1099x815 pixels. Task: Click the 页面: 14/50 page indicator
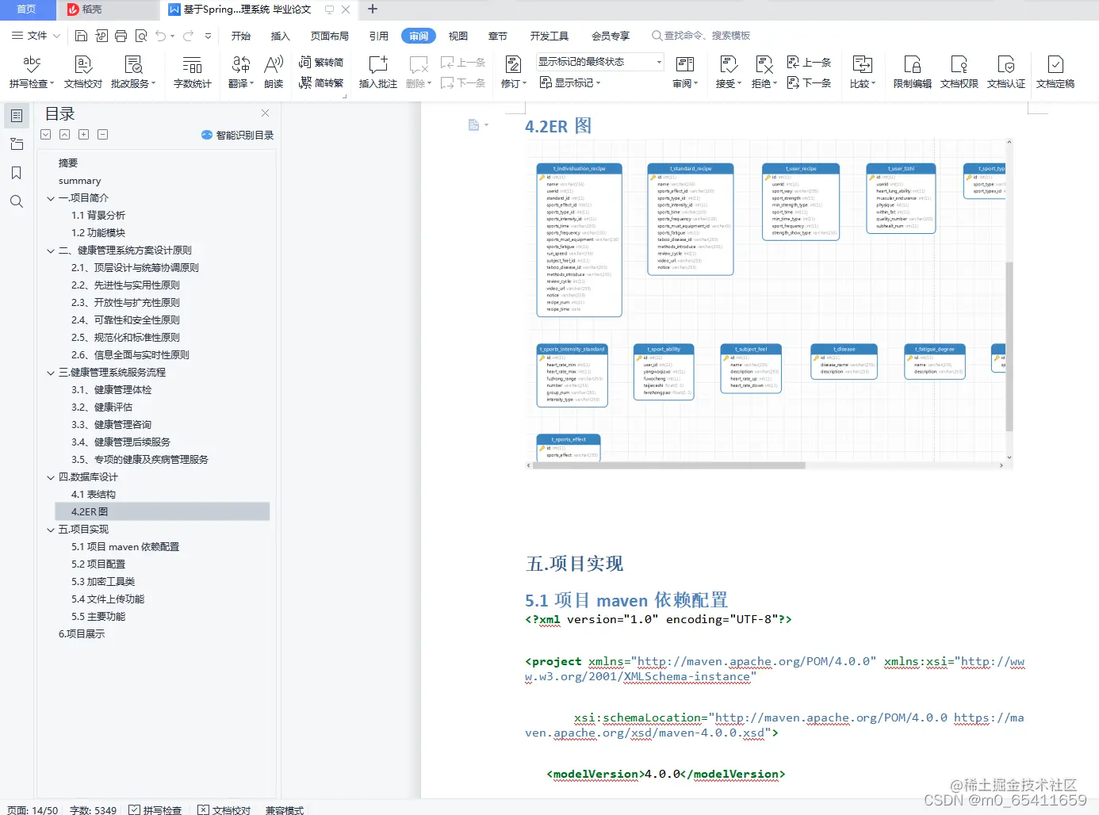(x=33, y=809)
